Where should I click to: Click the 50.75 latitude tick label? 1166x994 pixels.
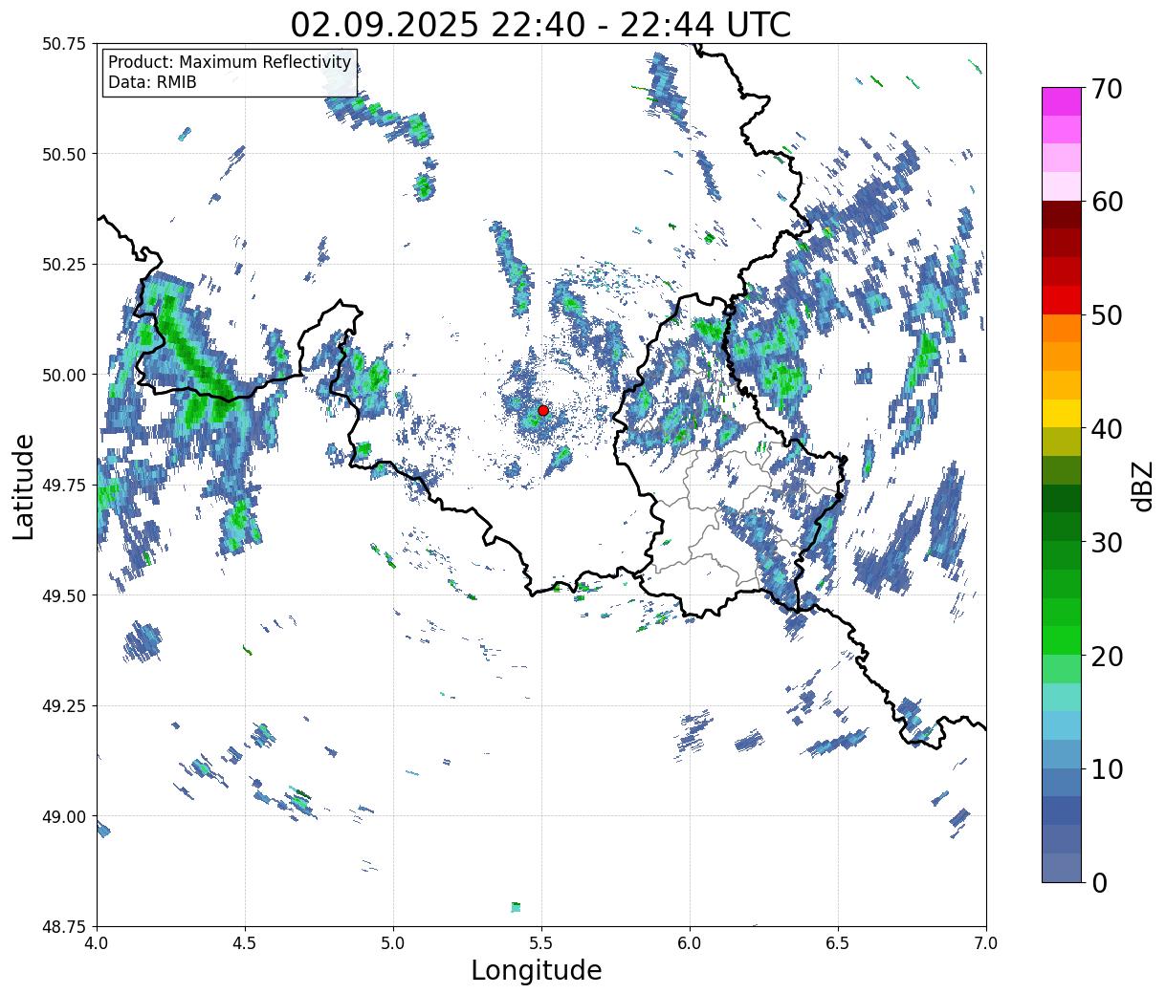64,44
